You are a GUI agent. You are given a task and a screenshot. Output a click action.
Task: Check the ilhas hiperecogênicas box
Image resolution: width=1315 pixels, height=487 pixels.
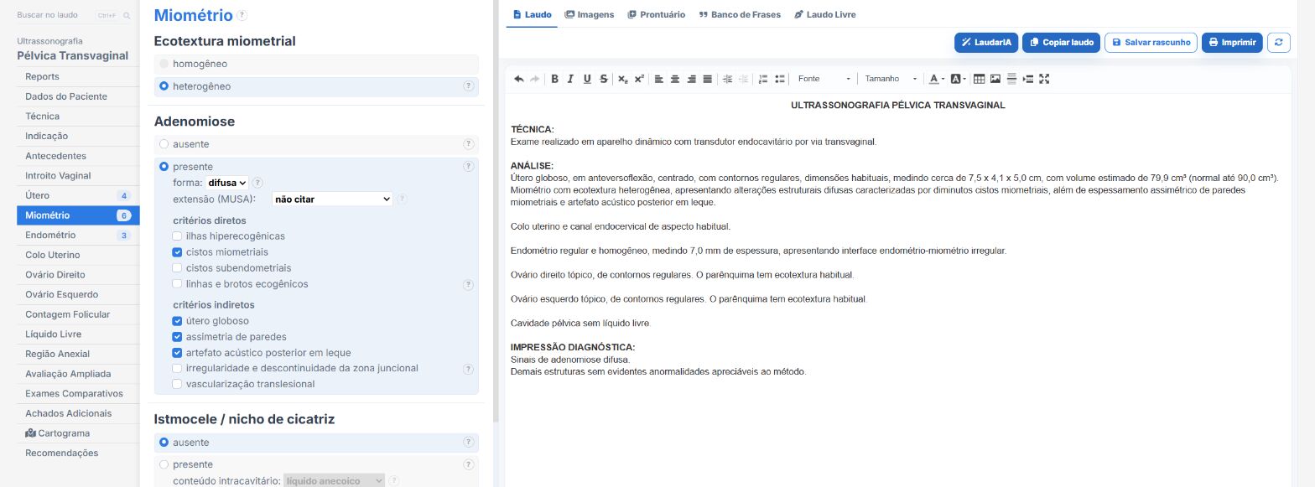(x=178, y=236)
